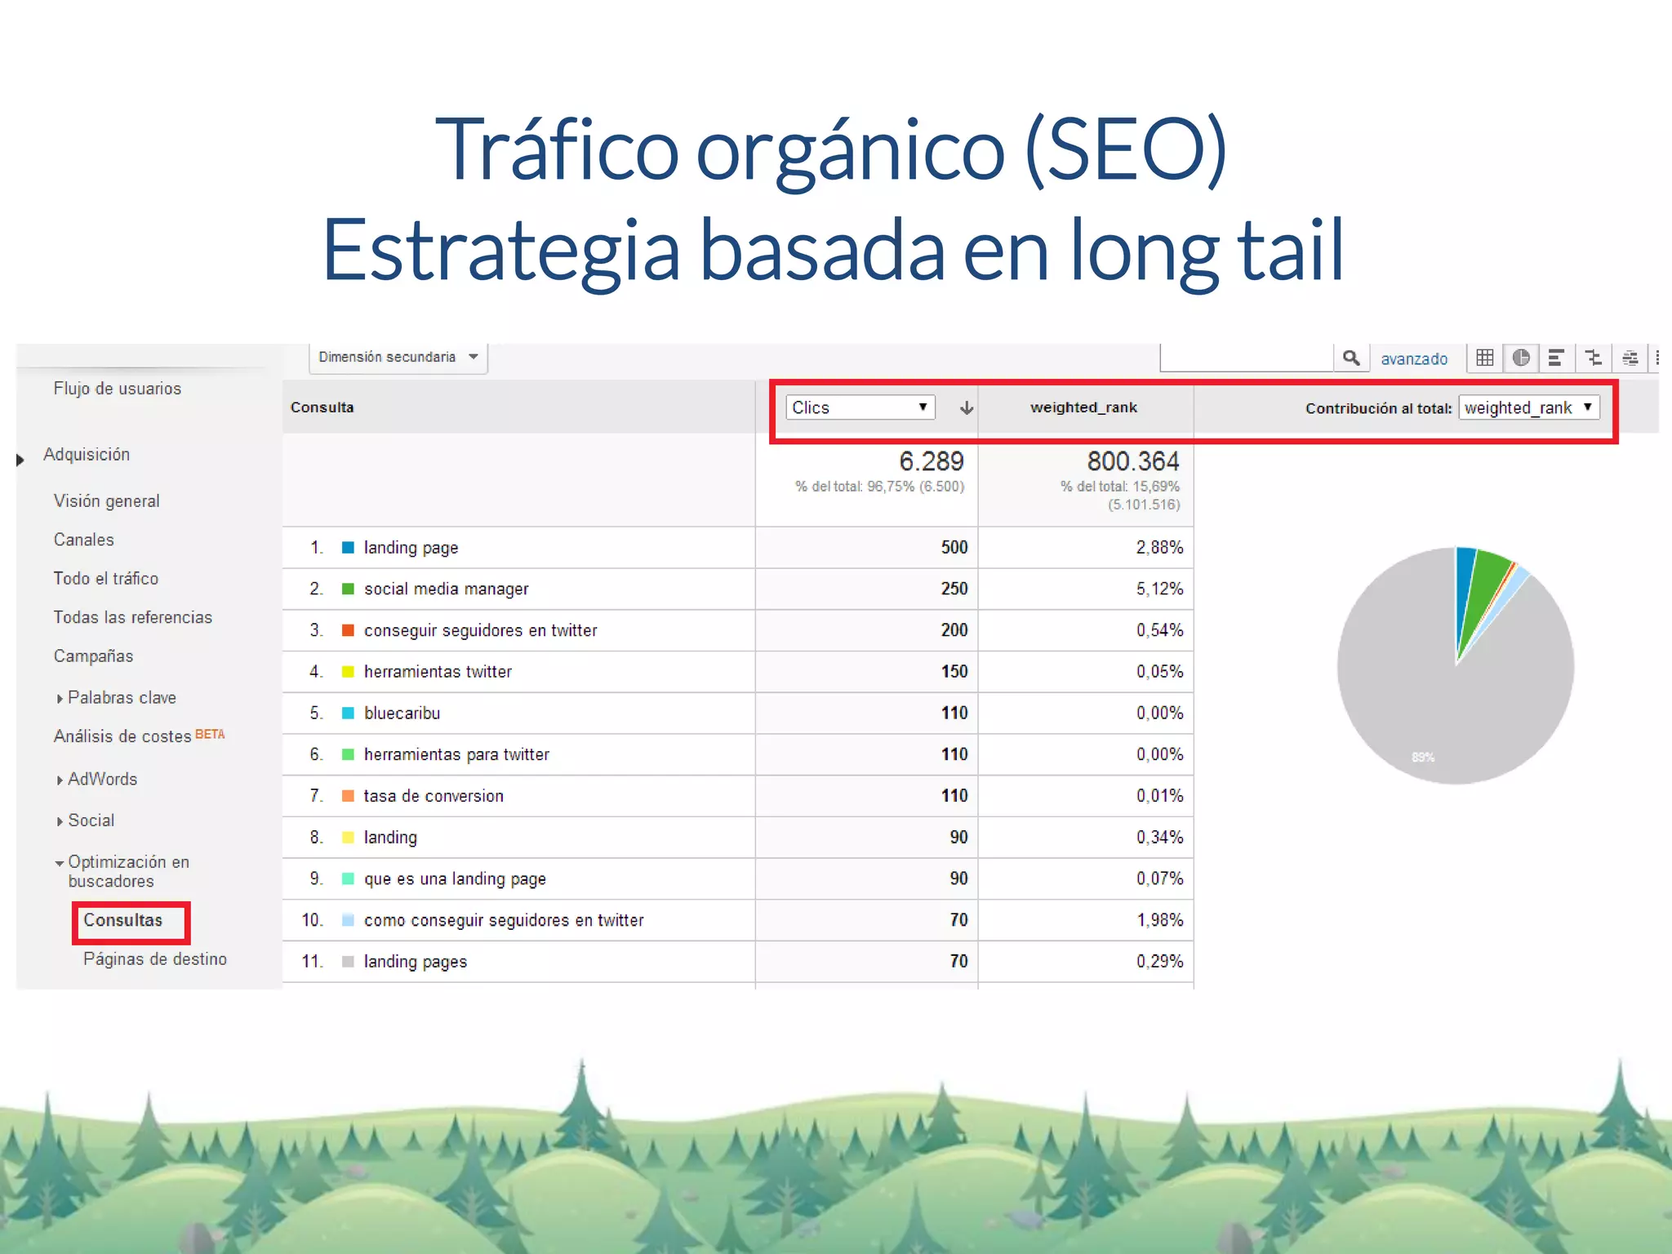Click 'herramientas para twitter' query
Viewport: 1672px width, 1254px height.
(456, 754)
